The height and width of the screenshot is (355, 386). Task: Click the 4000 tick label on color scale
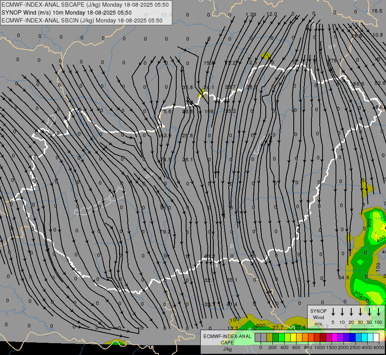[x=367, y=348]
